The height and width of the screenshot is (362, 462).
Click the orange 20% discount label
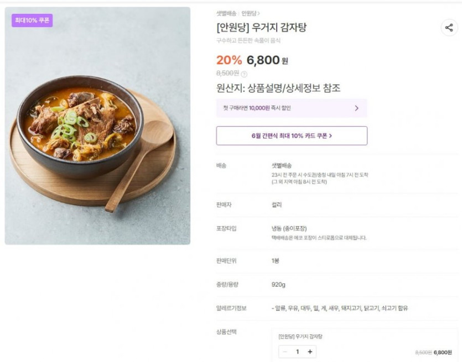[229, 60]
